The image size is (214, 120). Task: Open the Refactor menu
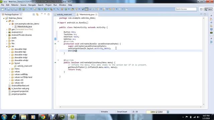click(15, 5)
